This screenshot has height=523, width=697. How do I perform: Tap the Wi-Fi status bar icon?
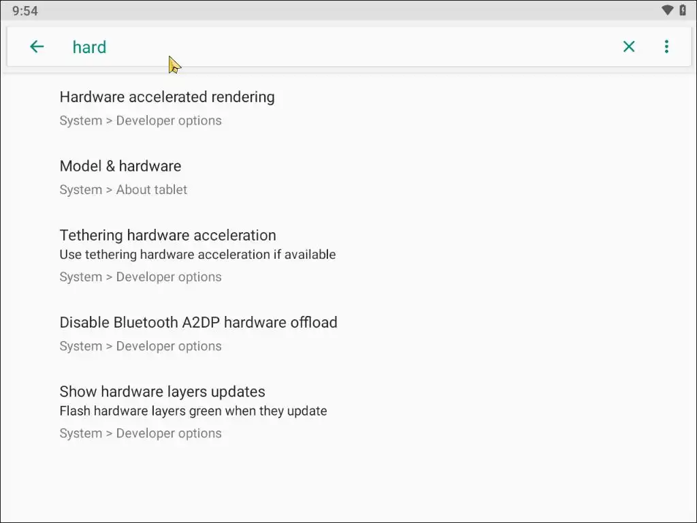coord(668,10)
